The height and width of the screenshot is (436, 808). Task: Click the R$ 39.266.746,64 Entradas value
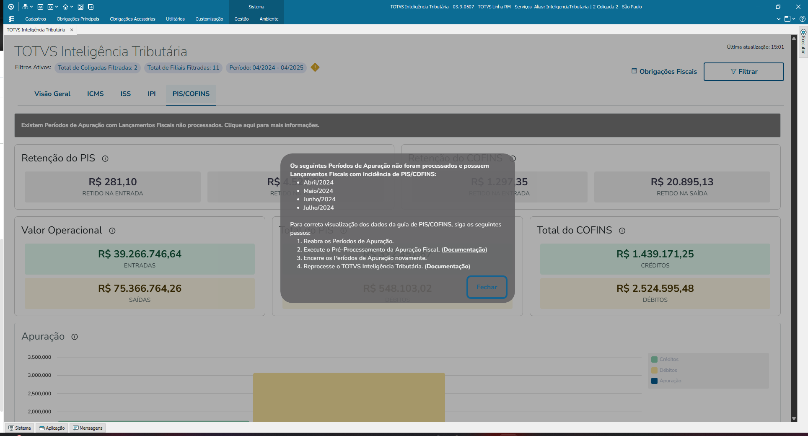coord(140,254)
